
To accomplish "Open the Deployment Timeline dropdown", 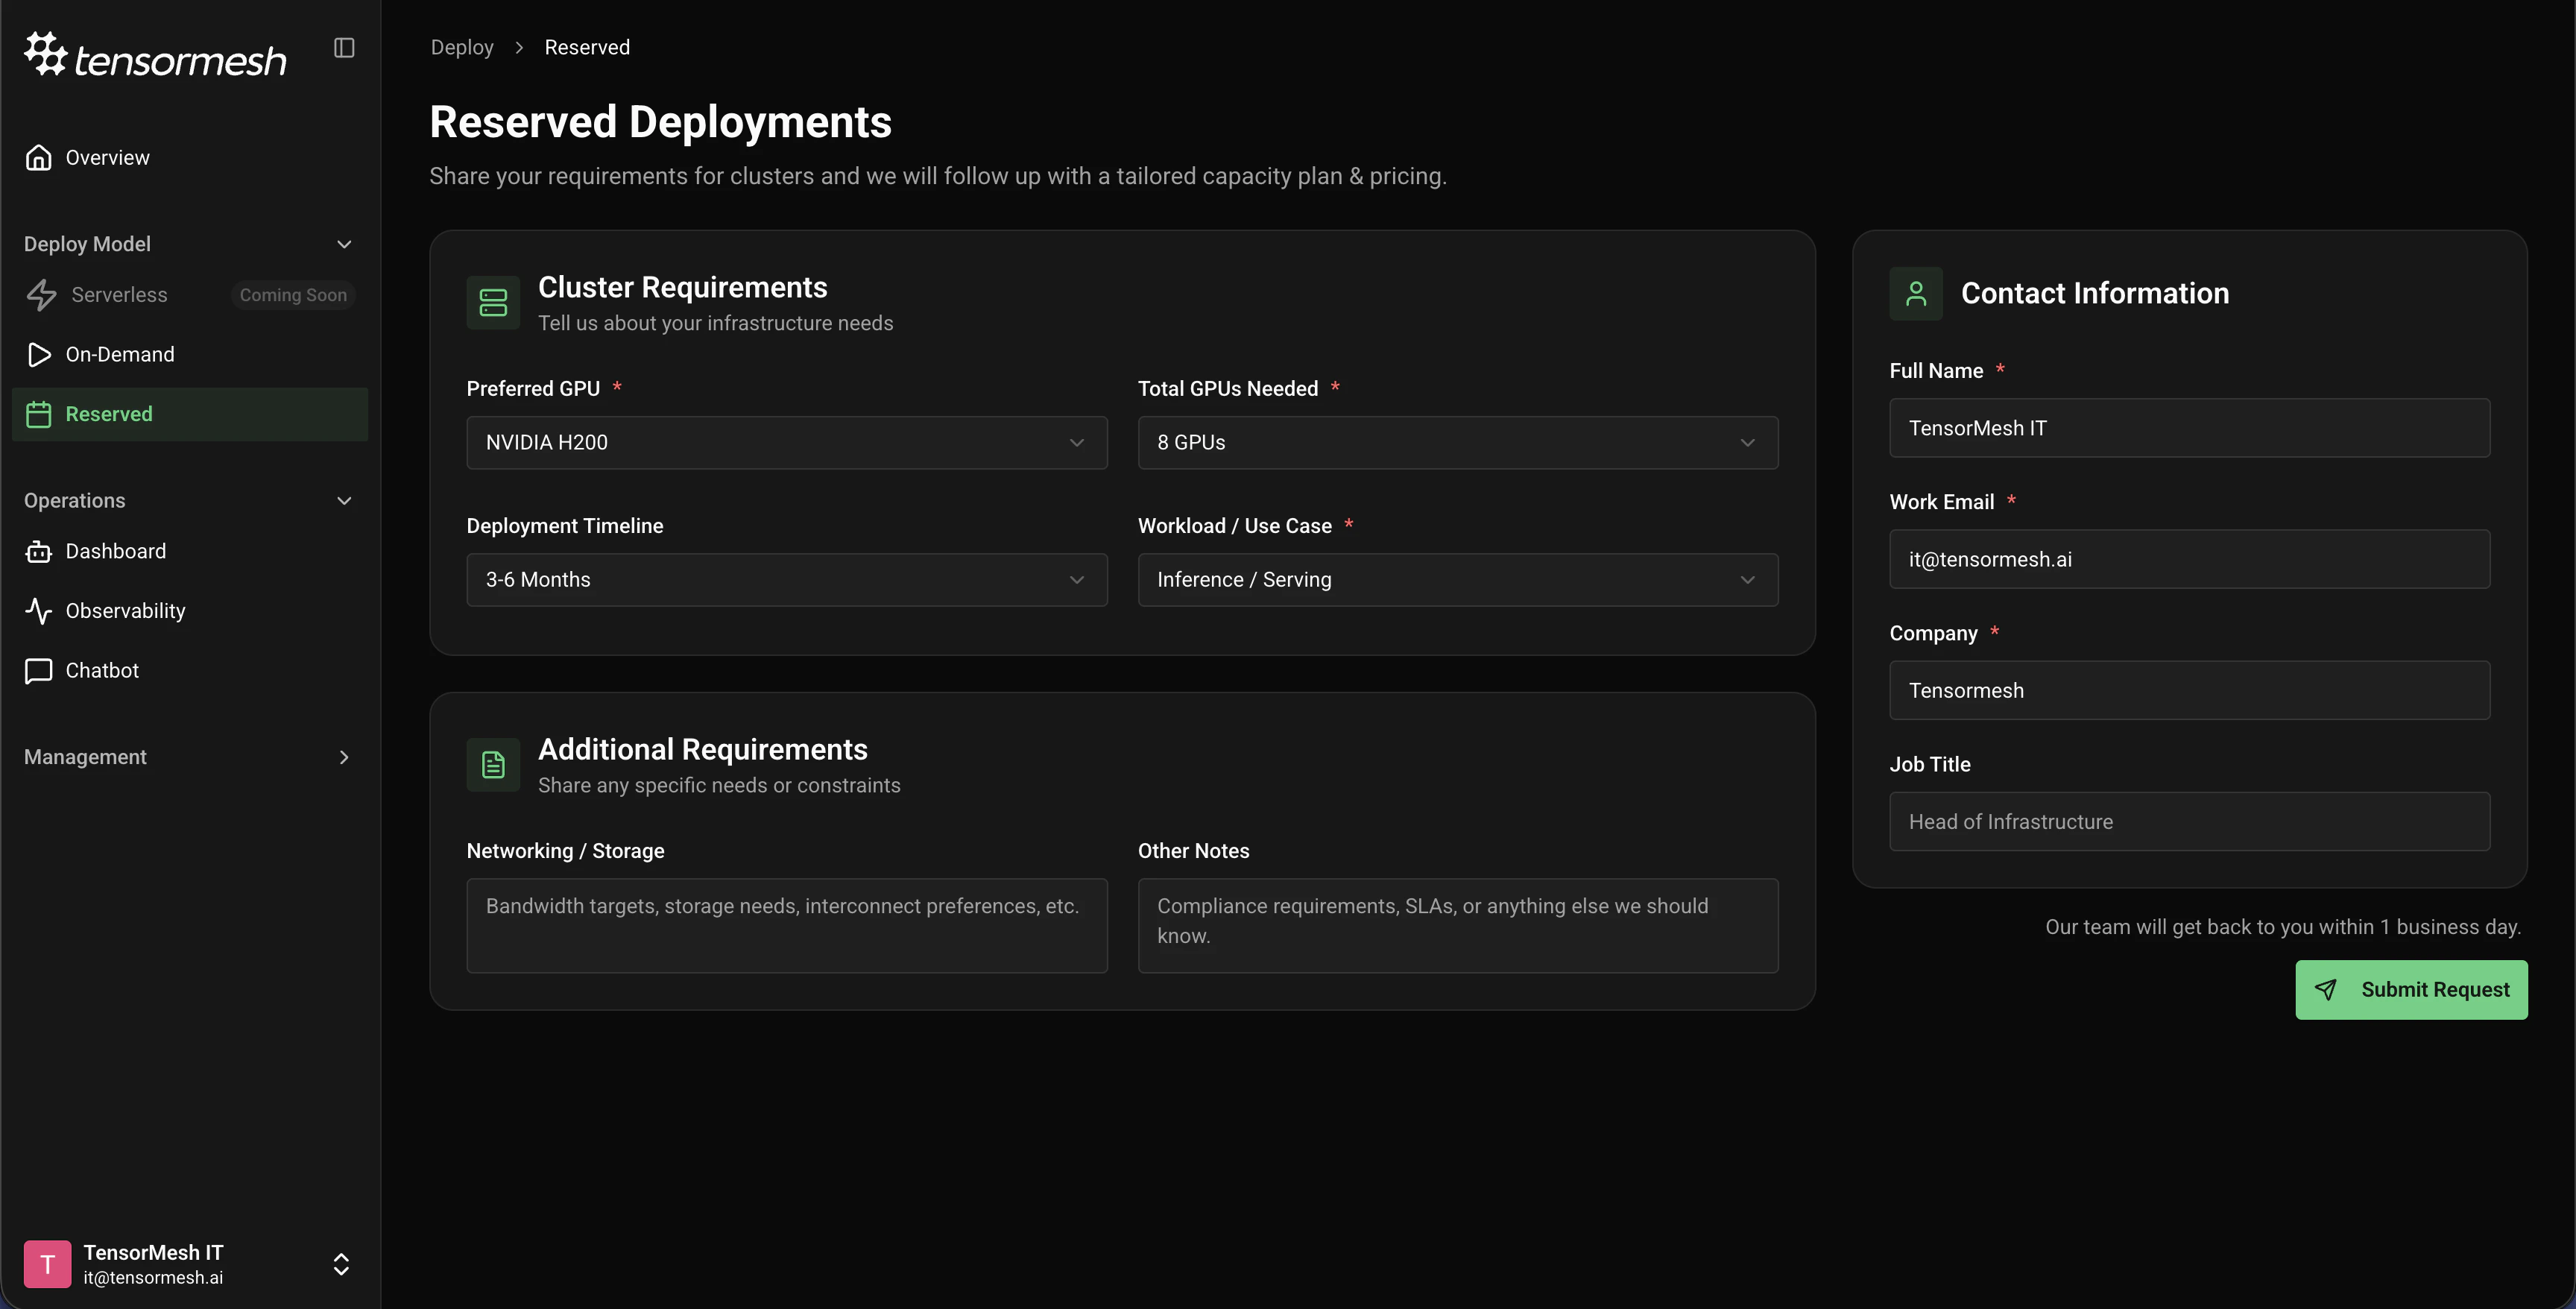I will pyautogui.click(x=786, y=580).
